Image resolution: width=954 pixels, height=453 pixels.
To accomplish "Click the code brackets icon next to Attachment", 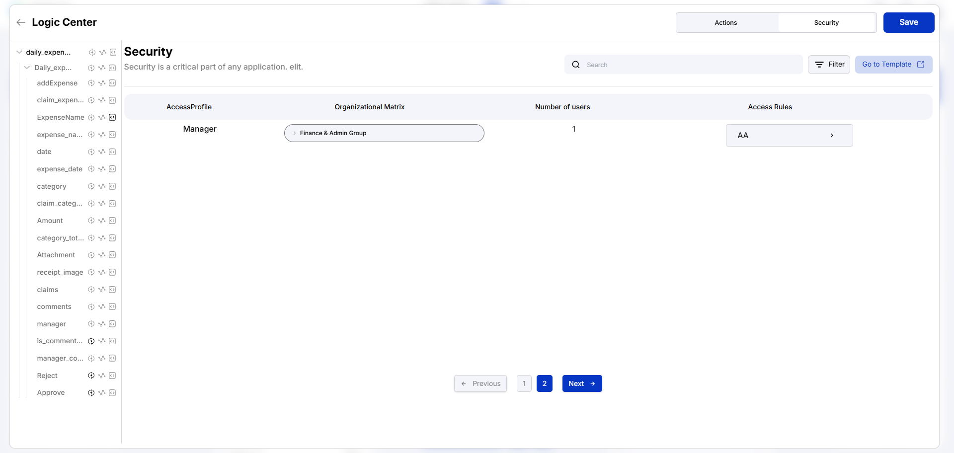I will coord(113,255).
